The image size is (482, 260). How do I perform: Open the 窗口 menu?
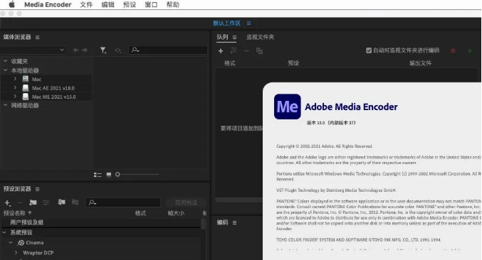point(151,4)
